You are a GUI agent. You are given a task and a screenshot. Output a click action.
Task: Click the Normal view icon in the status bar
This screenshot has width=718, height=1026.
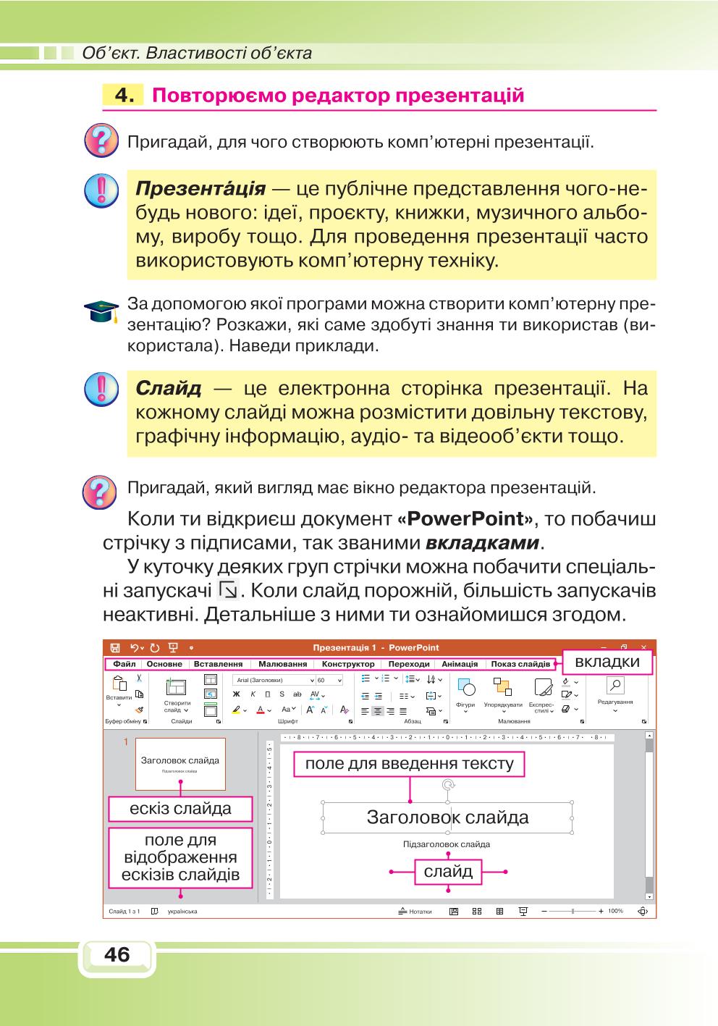click(453, 911)
